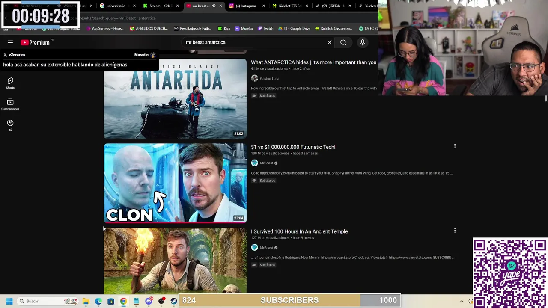Open options menu for Ancient Temple video
548x308 pixels.
455,231
